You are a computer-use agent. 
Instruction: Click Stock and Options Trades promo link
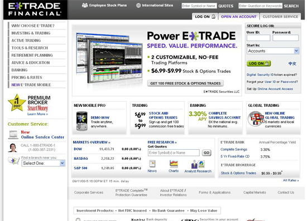[163, 115]
